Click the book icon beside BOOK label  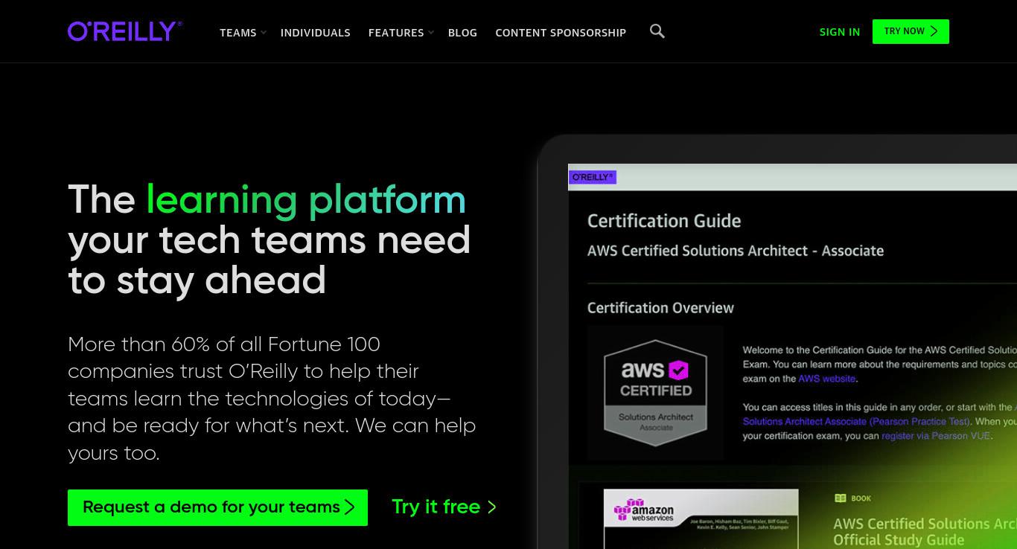pos(840,498)
